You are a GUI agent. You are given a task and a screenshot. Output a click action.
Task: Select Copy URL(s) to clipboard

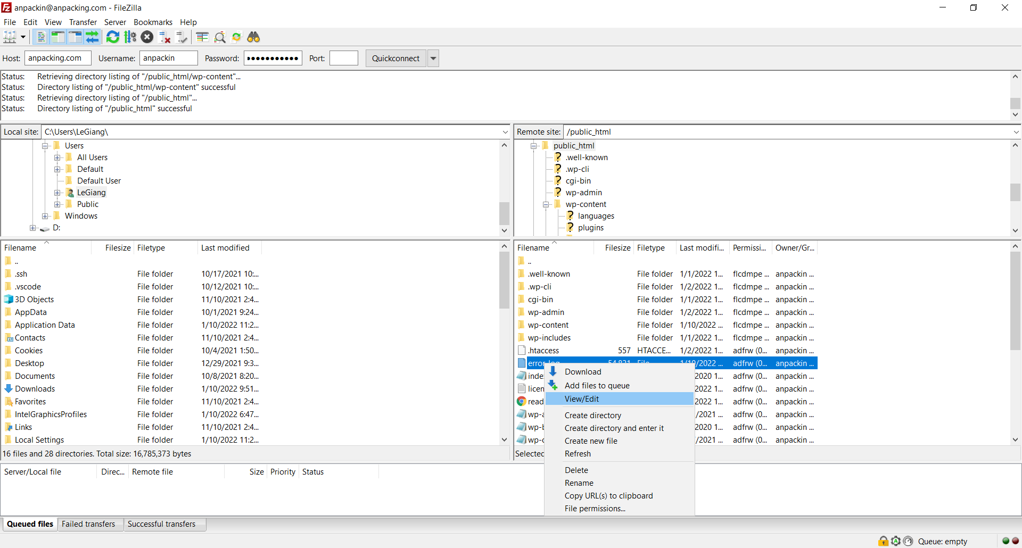pos(620,496)
